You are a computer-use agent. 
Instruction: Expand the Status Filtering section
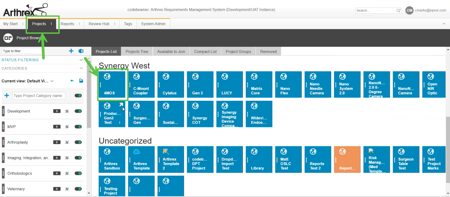[81, 60]
